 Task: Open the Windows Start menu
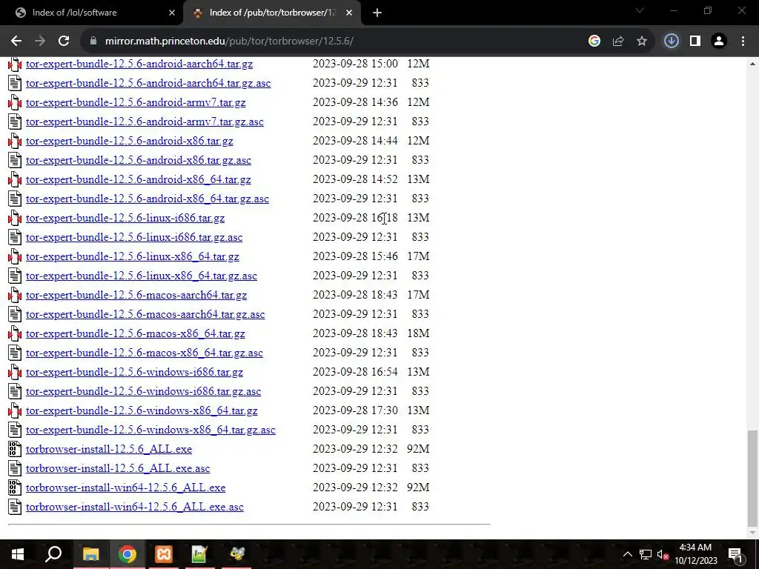18,554
